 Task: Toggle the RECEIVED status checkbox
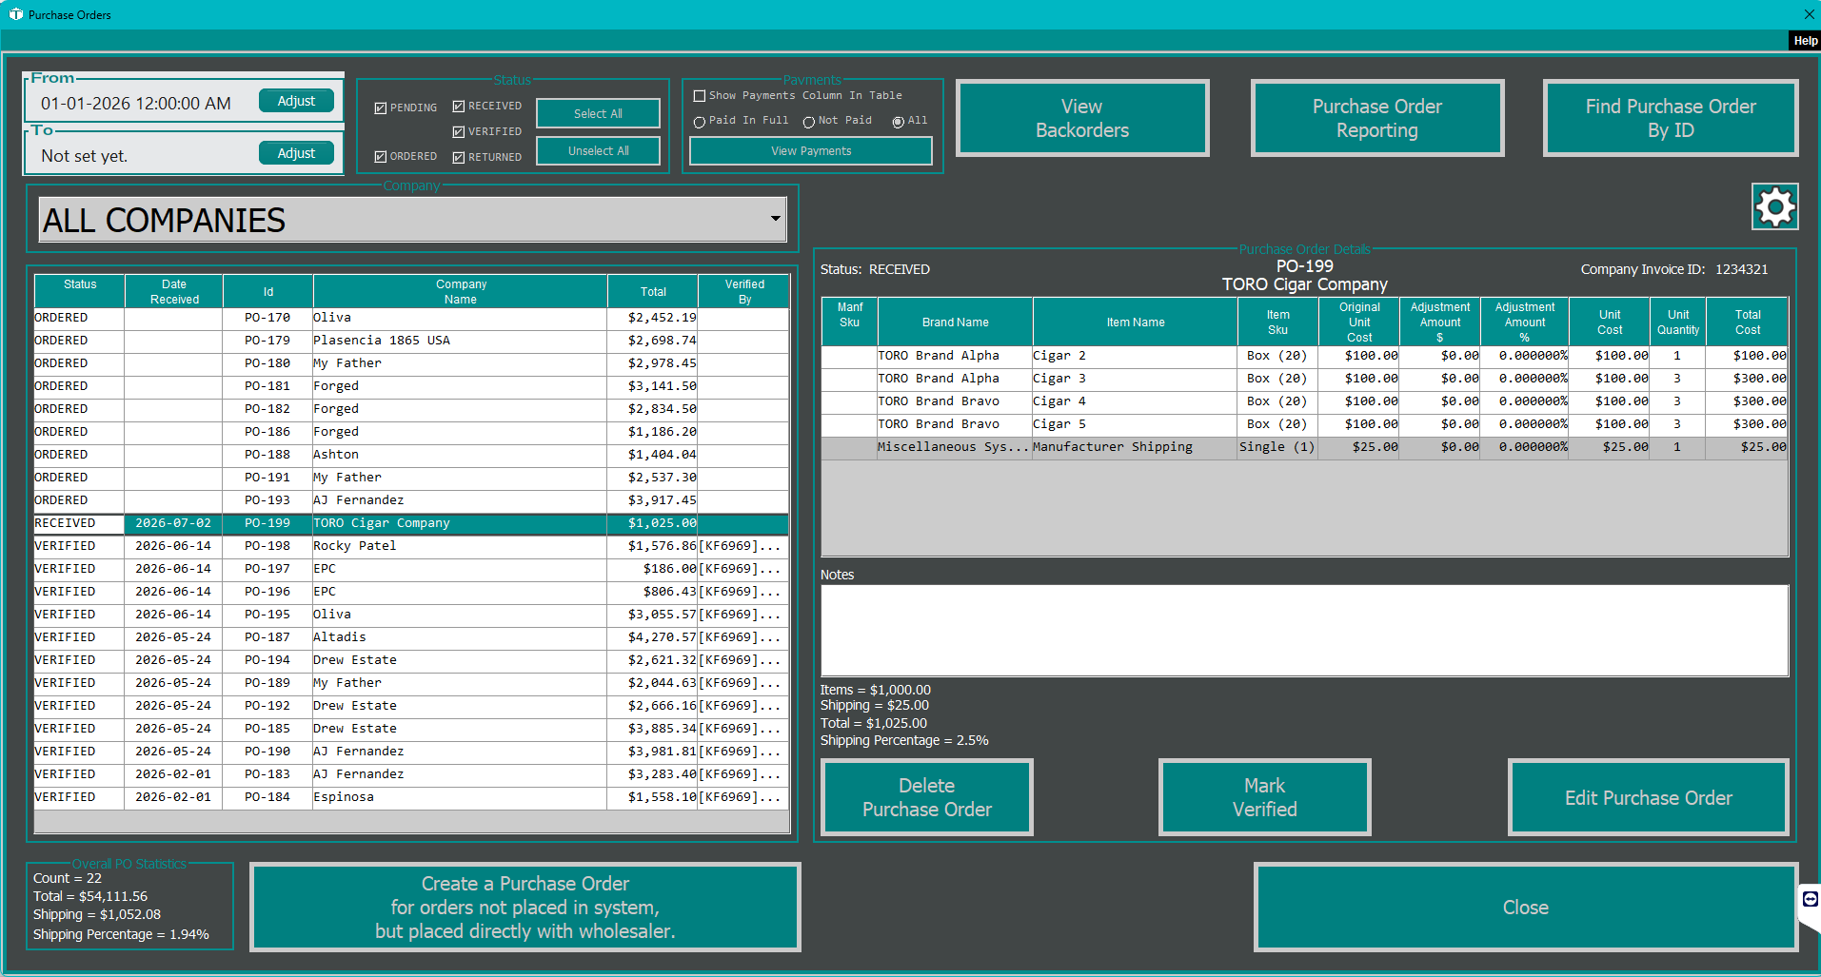(459, 107)
